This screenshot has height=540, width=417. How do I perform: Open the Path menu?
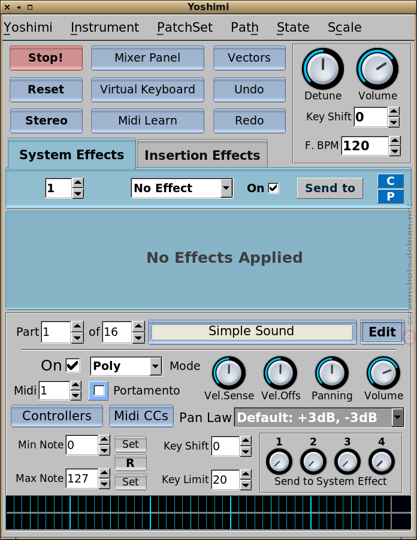(244, 27)
